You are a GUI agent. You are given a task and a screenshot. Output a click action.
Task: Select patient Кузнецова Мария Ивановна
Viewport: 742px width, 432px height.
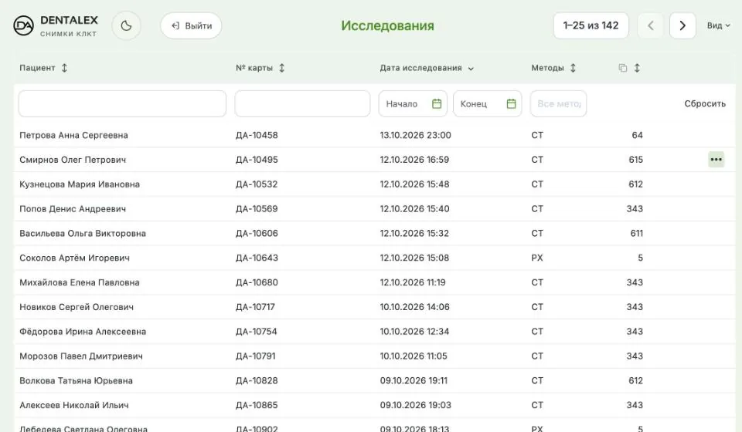pyautogui.click(x=80, y=184)
